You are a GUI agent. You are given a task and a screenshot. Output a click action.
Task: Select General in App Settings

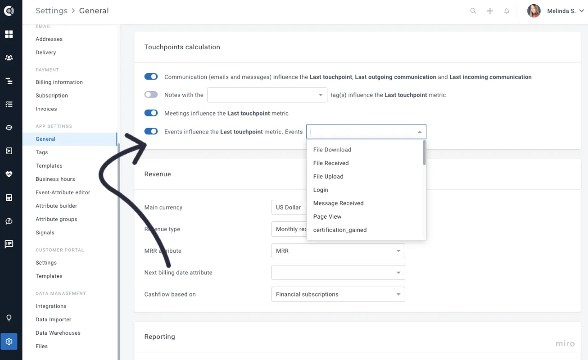[70, 139]
